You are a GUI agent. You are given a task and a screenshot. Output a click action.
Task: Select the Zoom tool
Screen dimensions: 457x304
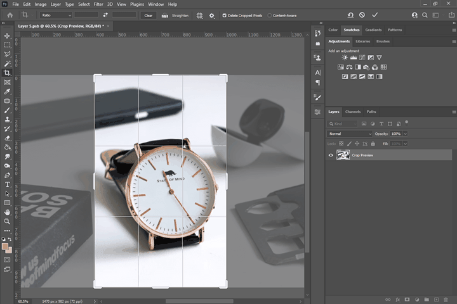7,222
